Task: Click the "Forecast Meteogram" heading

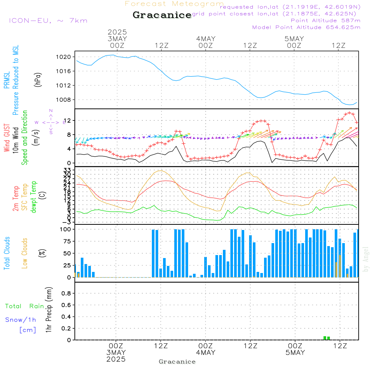Action: point(174,4)
